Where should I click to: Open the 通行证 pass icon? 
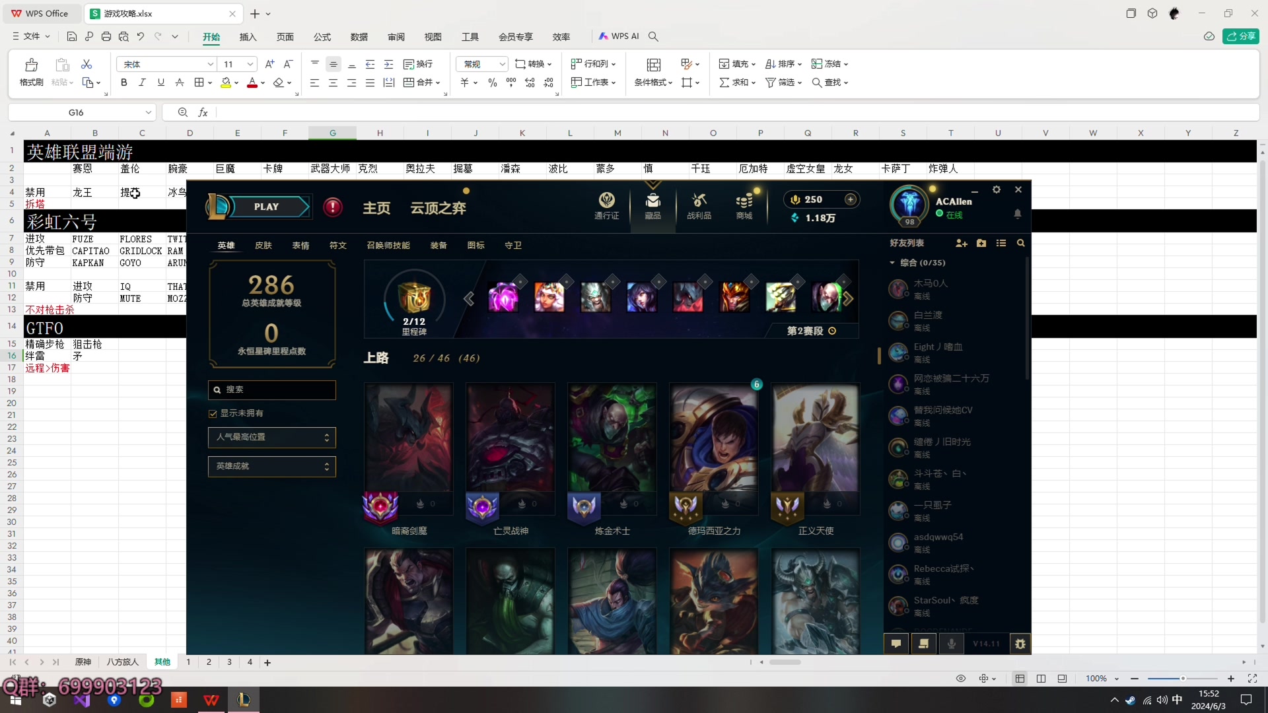606,205
